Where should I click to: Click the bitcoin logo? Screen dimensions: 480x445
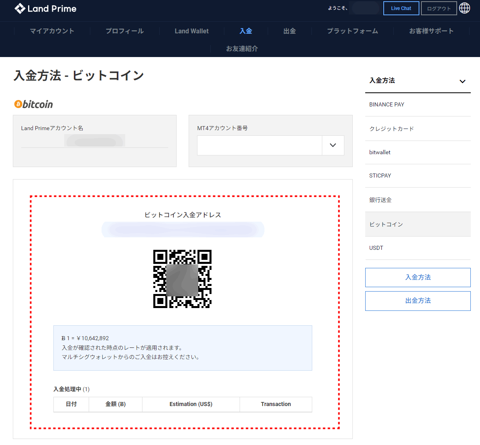tap(33, 104)
